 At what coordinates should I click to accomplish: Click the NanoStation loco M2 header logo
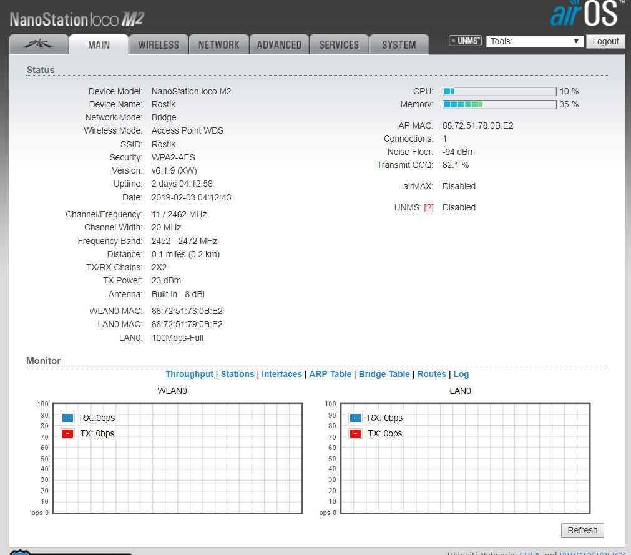click(x=77, y=19)
